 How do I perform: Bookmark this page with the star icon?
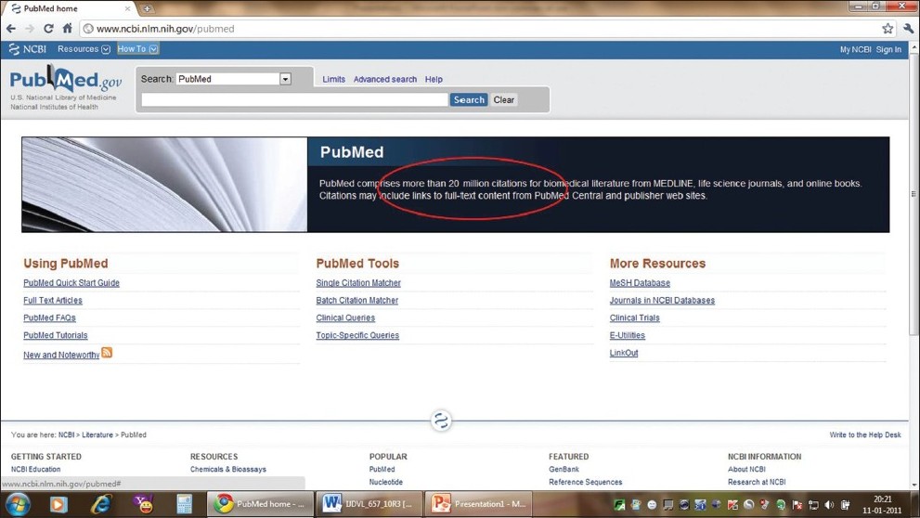point(888,28)
